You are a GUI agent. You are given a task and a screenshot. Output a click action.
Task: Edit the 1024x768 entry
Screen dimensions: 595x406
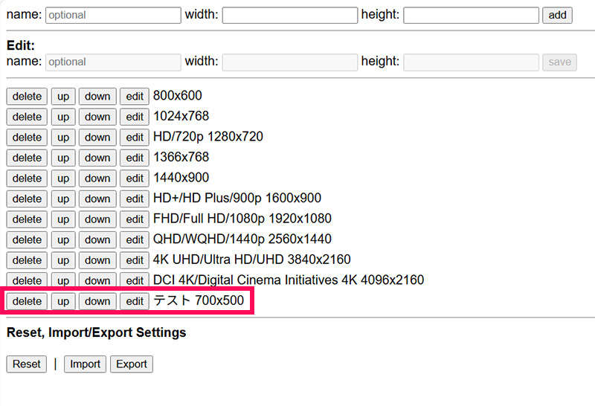[135, 117]
